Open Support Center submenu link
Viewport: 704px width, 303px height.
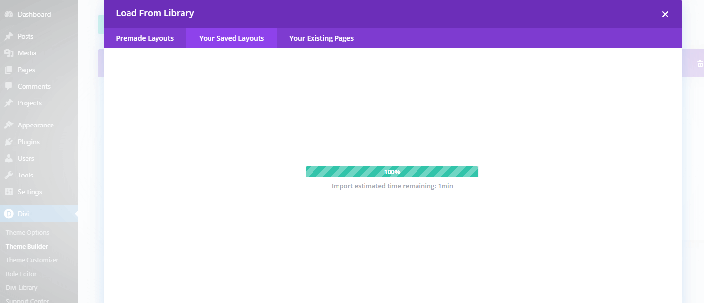[x=27, y=300]
